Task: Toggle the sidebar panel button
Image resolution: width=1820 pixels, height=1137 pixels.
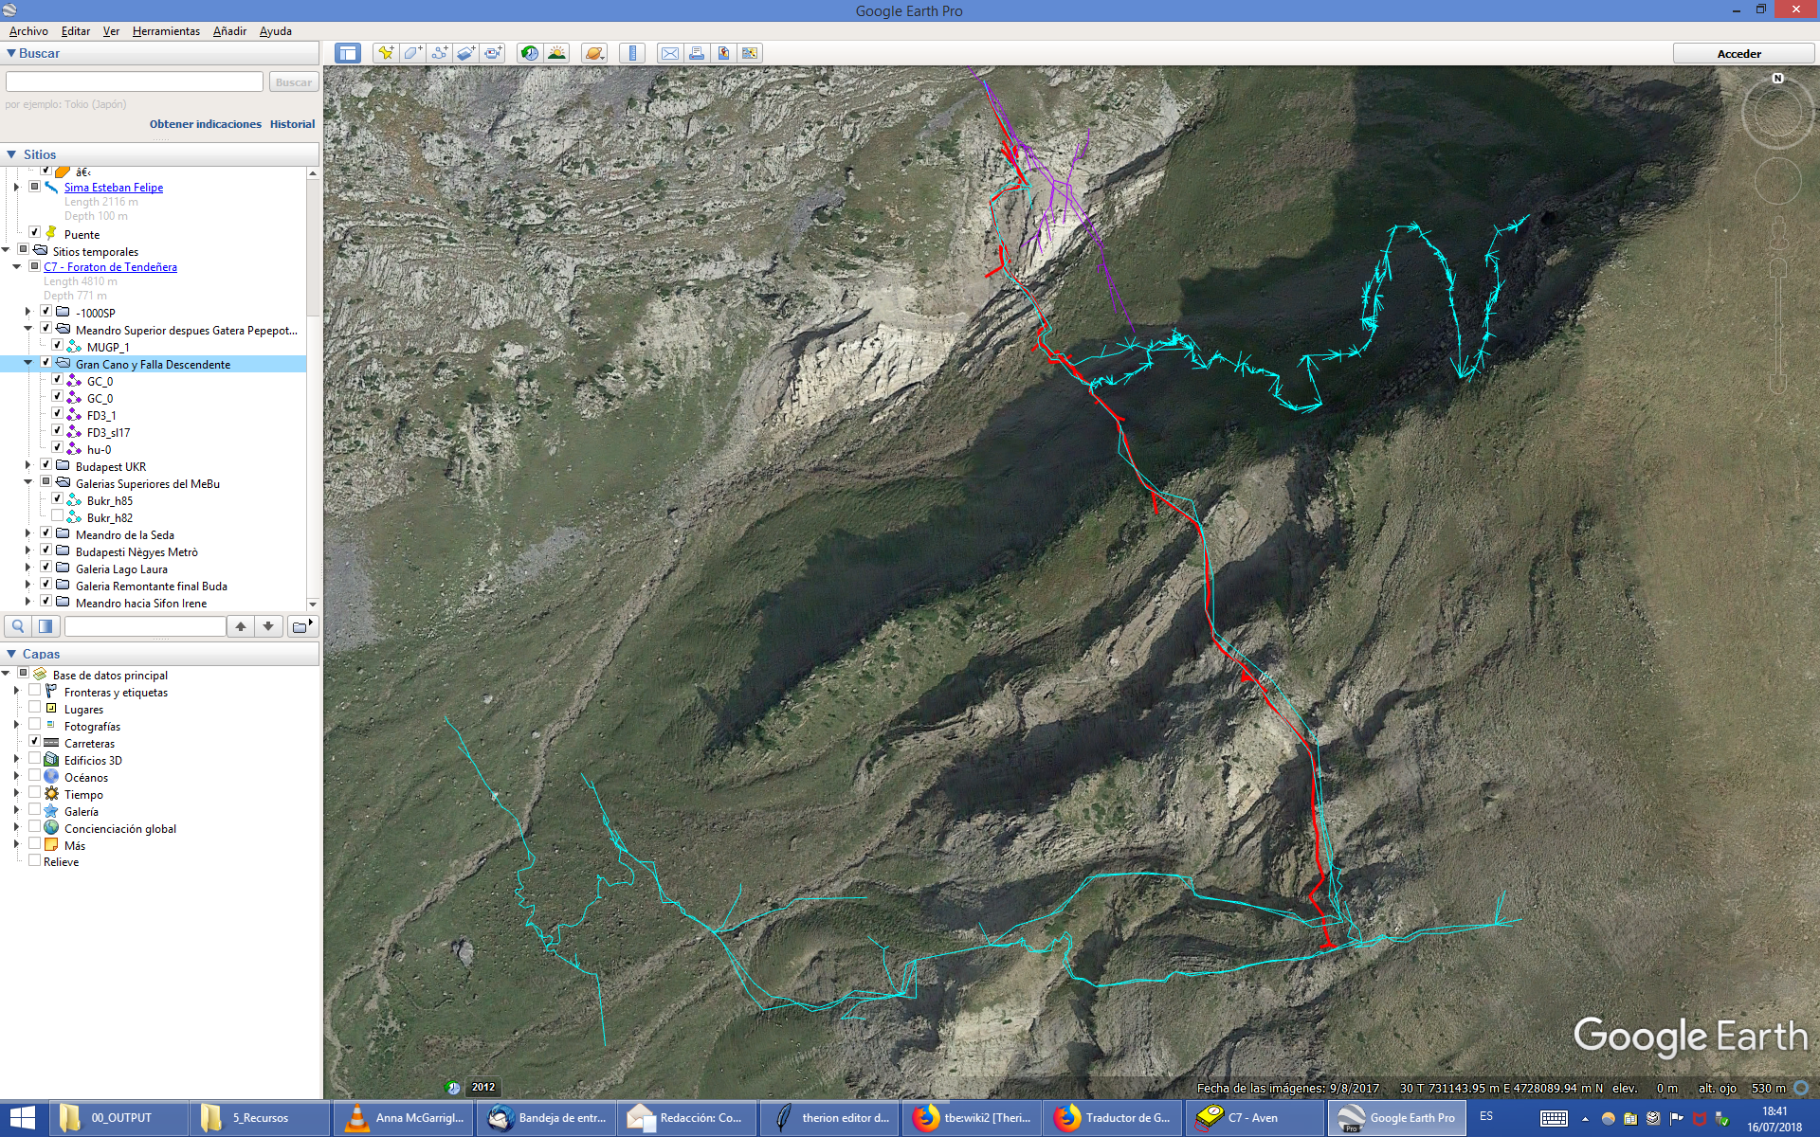Action: click(347, 53)
